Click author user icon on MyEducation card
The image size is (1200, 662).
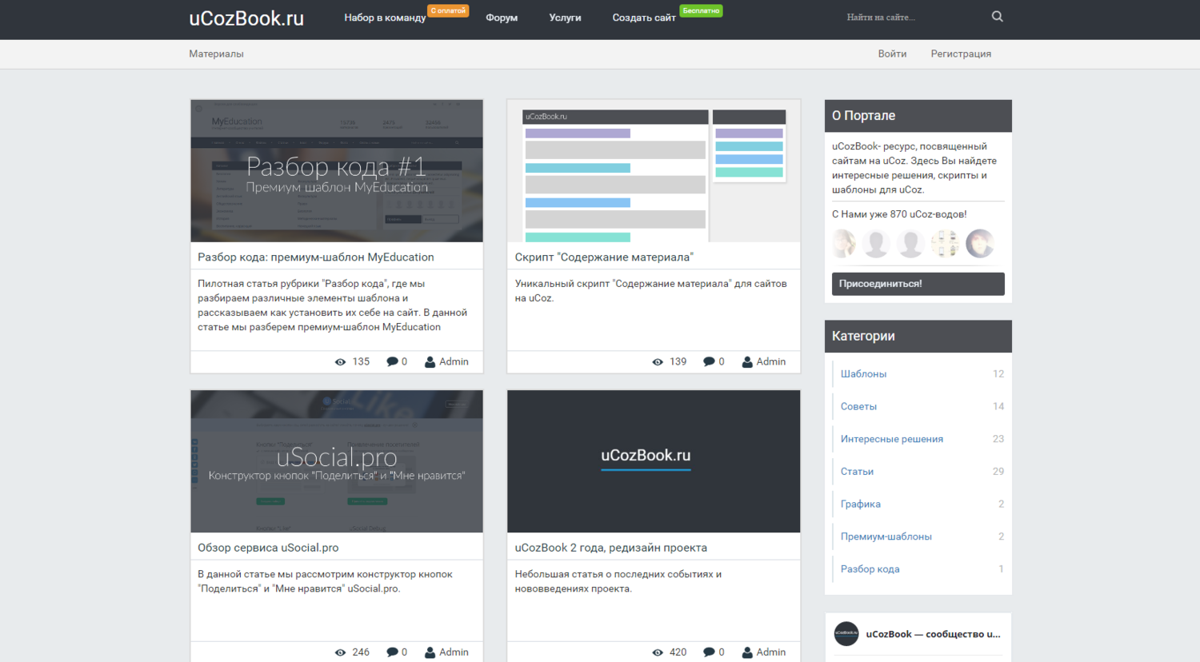pyautogui.click(x=430, y=361)
